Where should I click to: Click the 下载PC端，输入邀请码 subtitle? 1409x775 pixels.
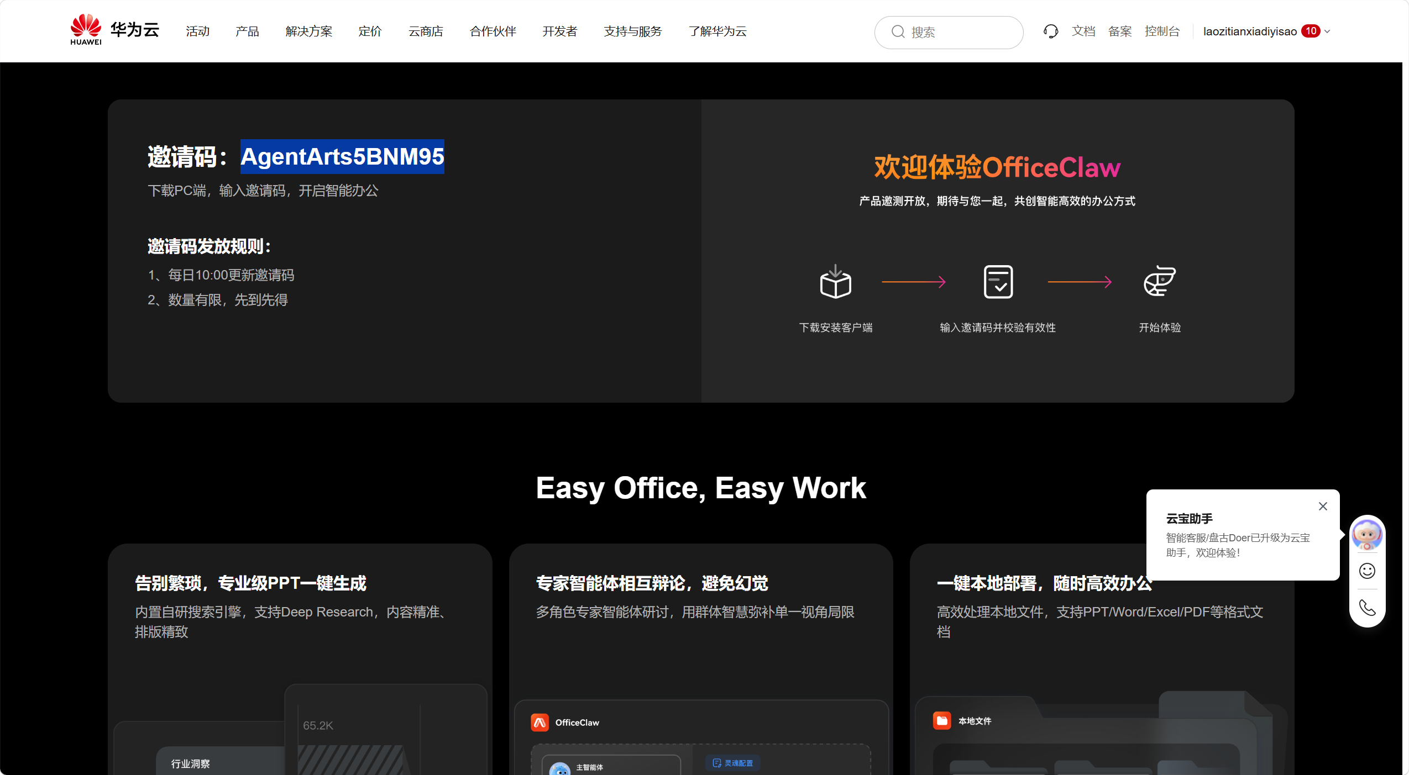click(263, 191)
